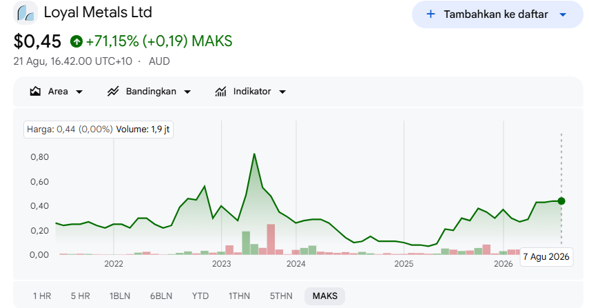Image resolution: width=589 pixels, height=308 pixels.
Task: Open the Bandingkan dropdown arrow
Action: point(187,92)
